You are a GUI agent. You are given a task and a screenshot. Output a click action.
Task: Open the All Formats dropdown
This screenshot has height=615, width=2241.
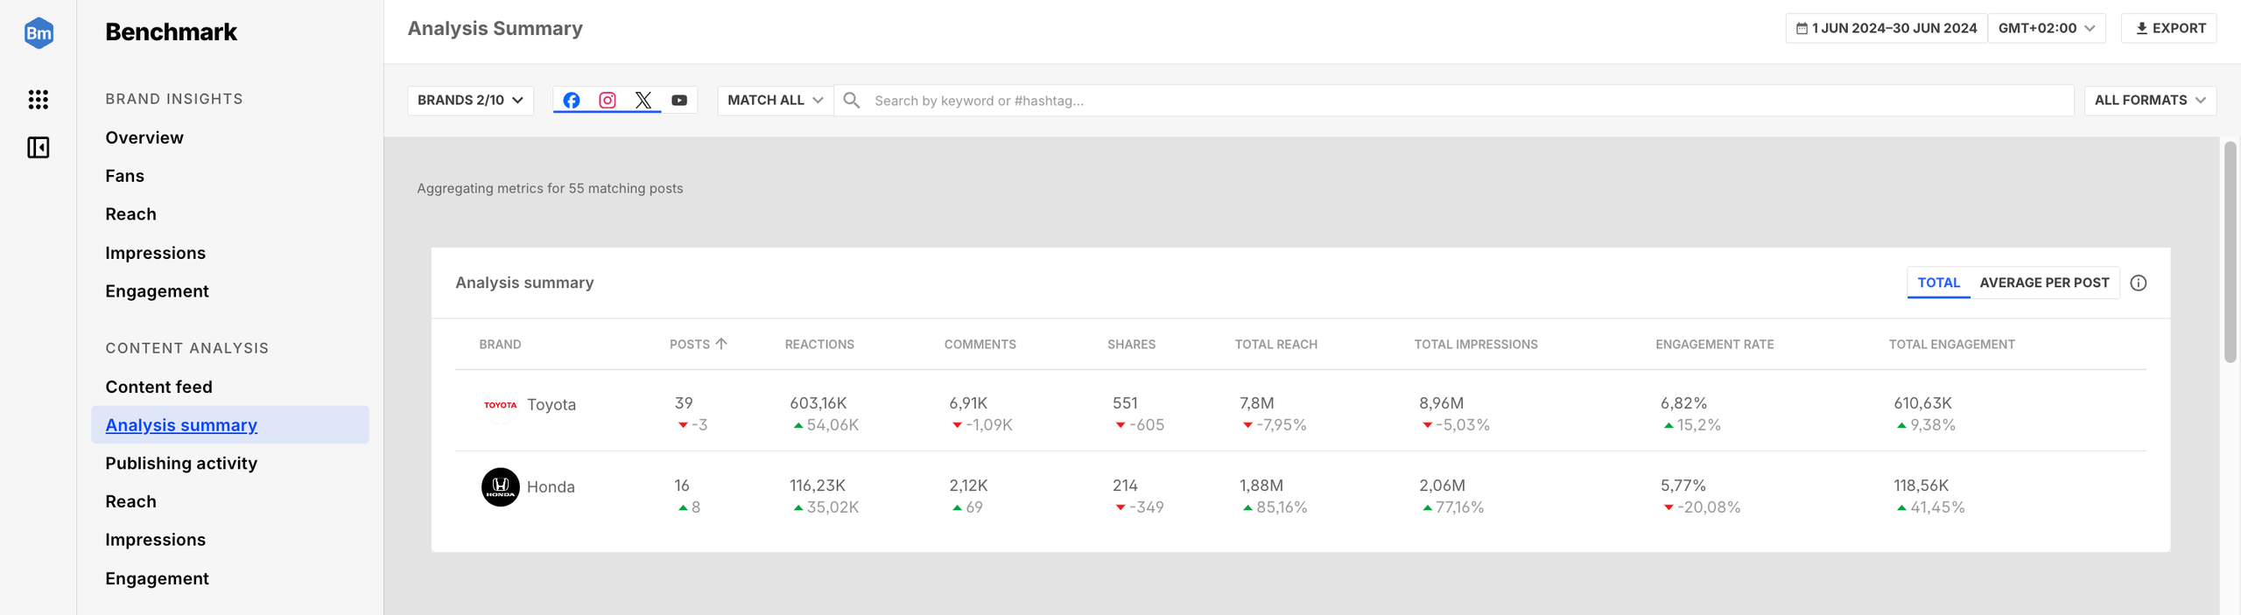click(2150, 101)
